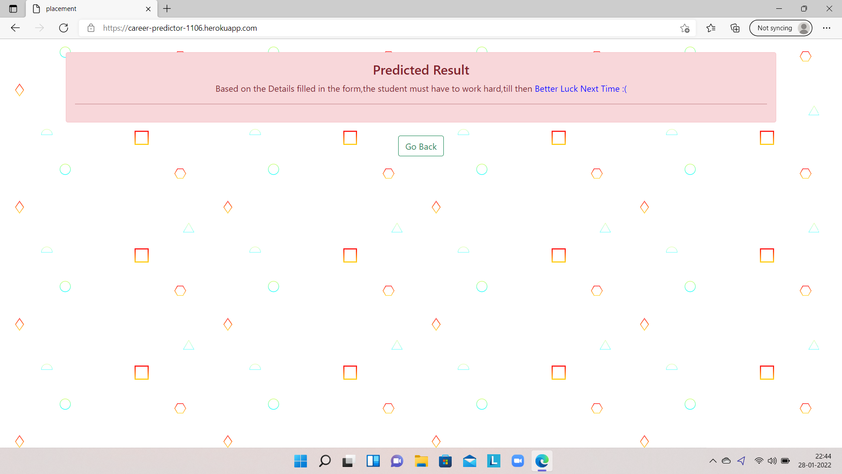Click the browser back arrow
The image size is (842, 474).
coord(15,28)
